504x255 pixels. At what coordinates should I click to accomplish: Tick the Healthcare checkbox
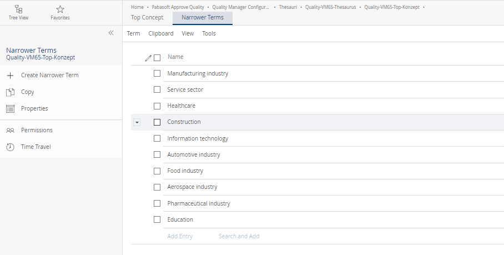[x=157, y=106]
